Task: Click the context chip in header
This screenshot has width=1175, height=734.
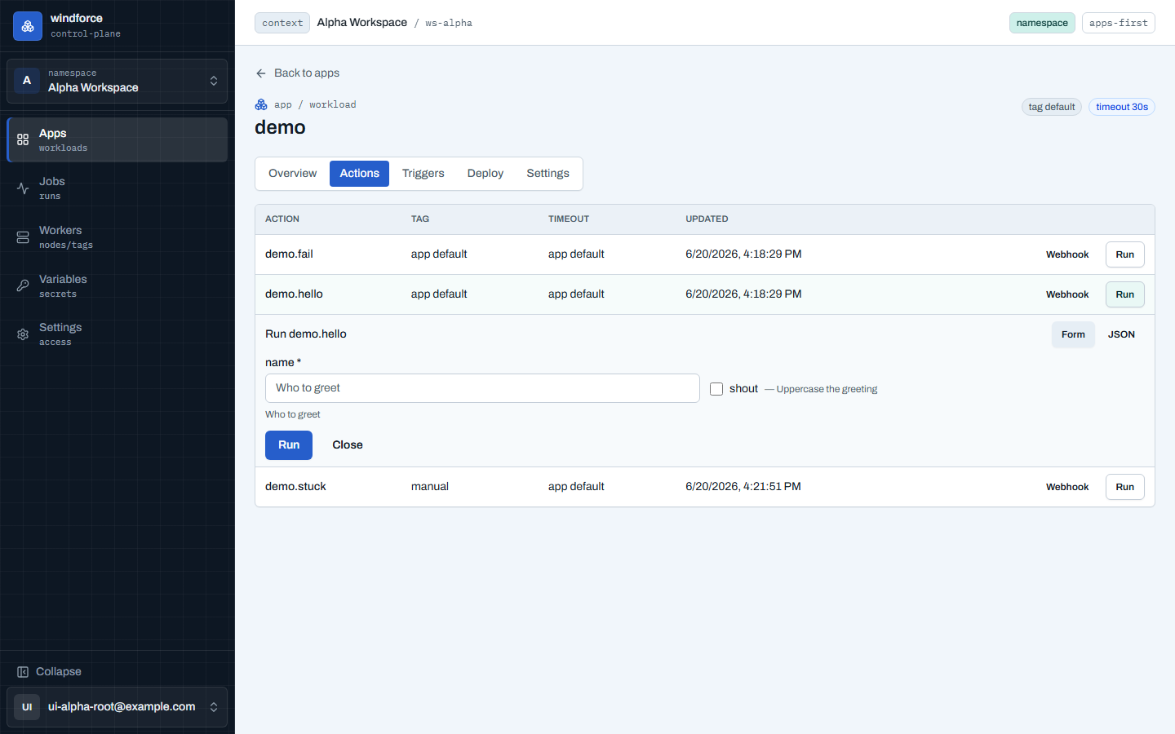Action: 282,23
